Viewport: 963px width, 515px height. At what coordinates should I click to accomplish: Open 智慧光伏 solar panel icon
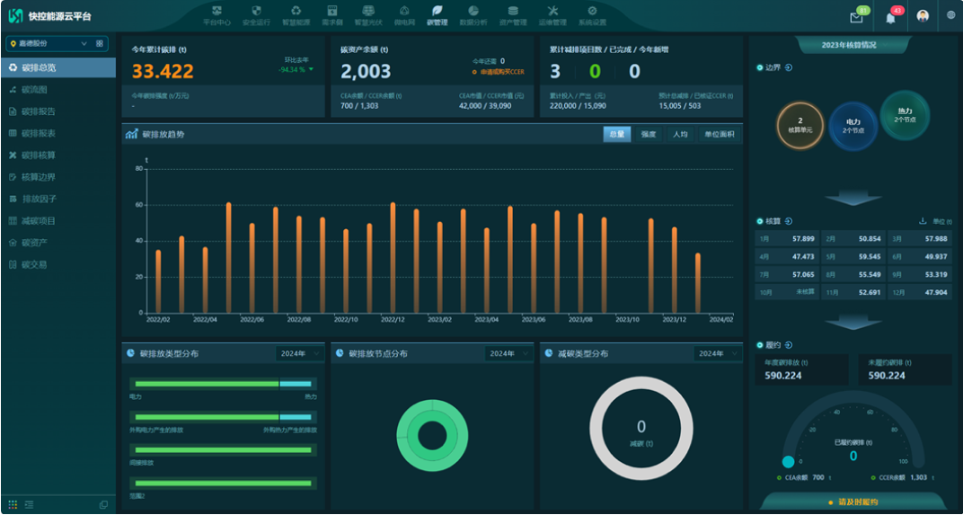(x=368, y=11)
